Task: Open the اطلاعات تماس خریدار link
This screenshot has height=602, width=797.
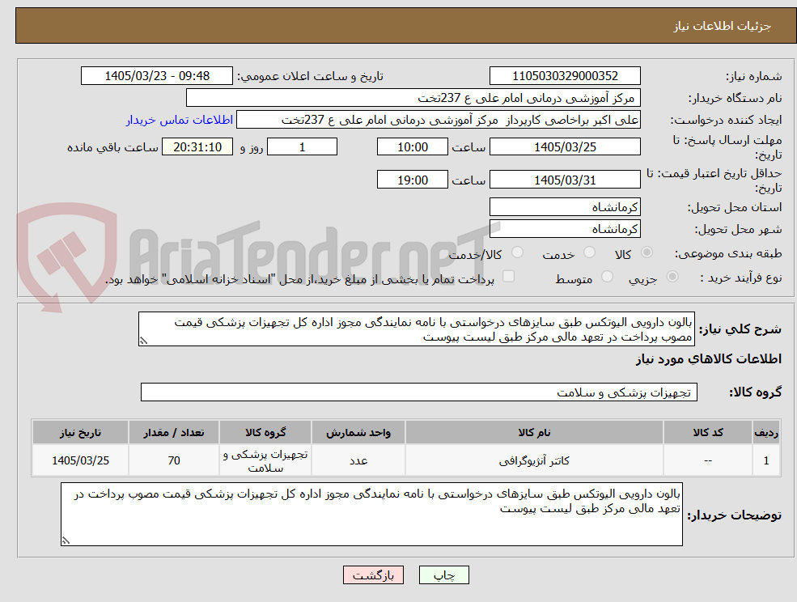Action: (x=180, y=120)
